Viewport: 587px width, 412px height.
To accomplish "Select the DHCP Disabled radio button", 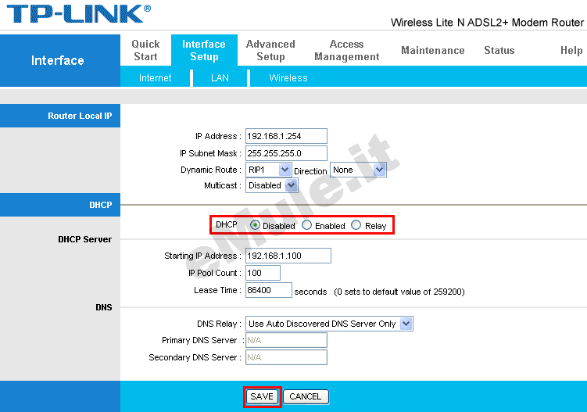I will 255,225.
